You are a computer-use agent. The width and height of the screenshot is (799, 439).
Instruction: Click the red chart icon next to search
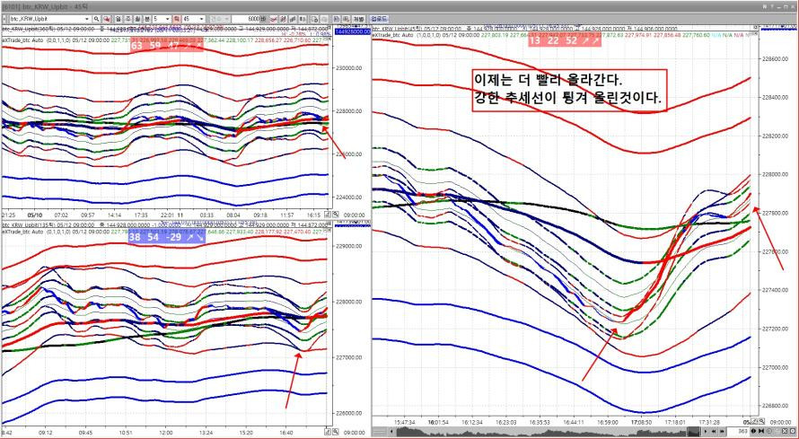(x=107, y=19)
